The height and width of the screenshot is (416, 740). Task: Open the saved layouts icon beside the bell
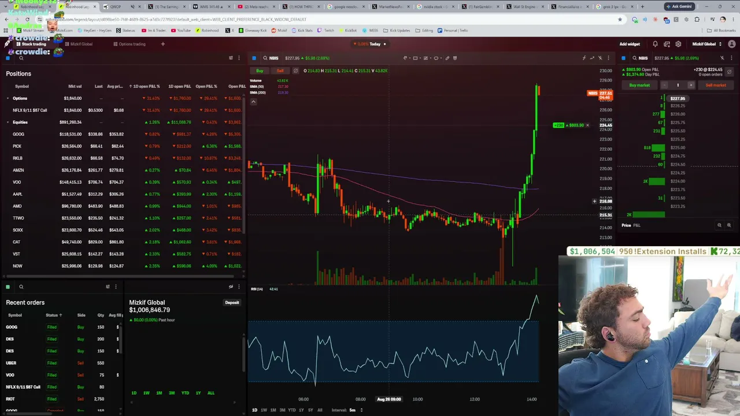pos(667,44)
